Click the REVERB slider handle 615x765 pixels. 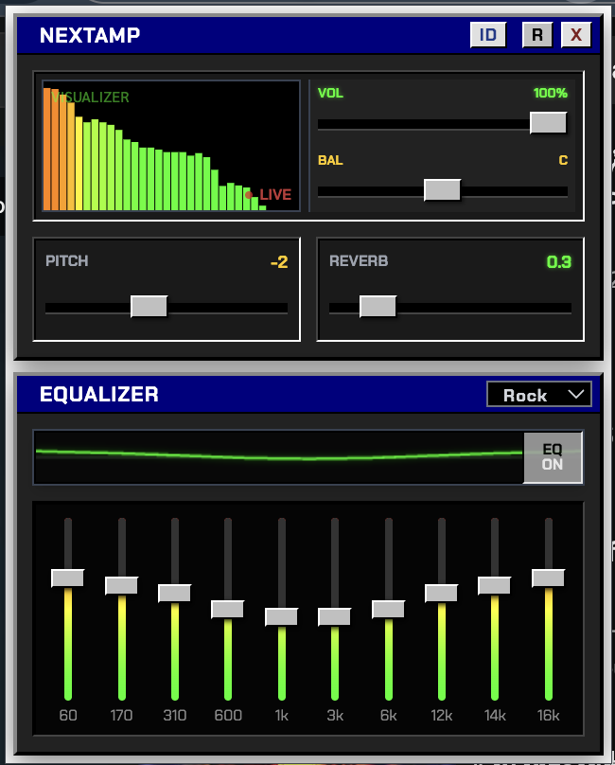(378, 307)
